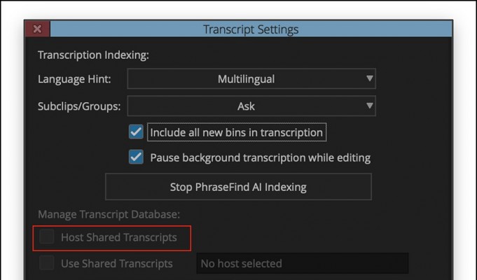The width and height of the screenshot is (477, 280).
Task: Click the Transcription Indexing heading
Action: (x=93, y=55)
